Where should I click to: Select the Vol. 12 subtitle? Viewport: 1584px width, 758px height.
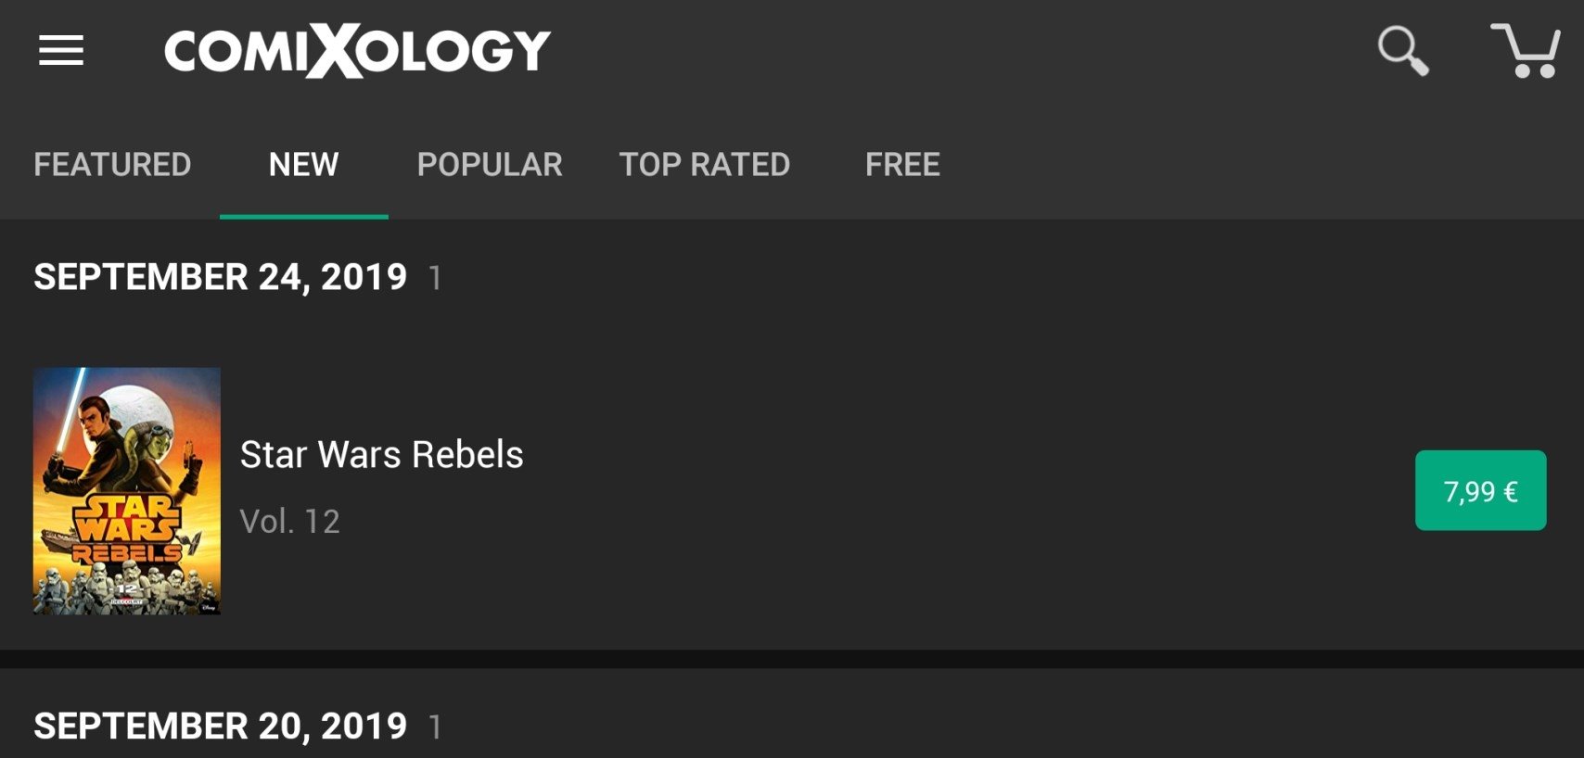click(x=290, y=522)
